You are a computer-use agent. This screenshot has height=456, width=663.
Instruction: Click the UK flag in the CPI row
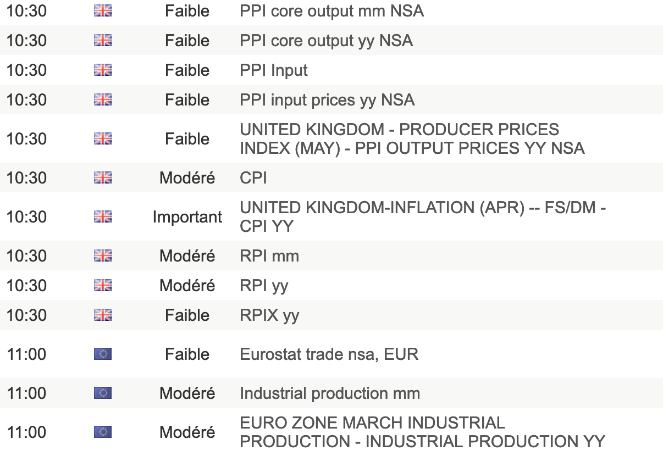(103, 177)
